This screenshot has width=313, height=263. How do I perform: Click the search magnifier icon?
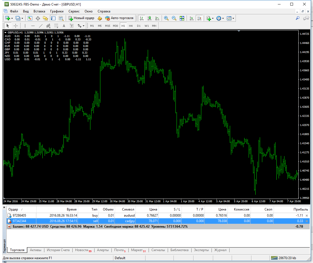298,18
